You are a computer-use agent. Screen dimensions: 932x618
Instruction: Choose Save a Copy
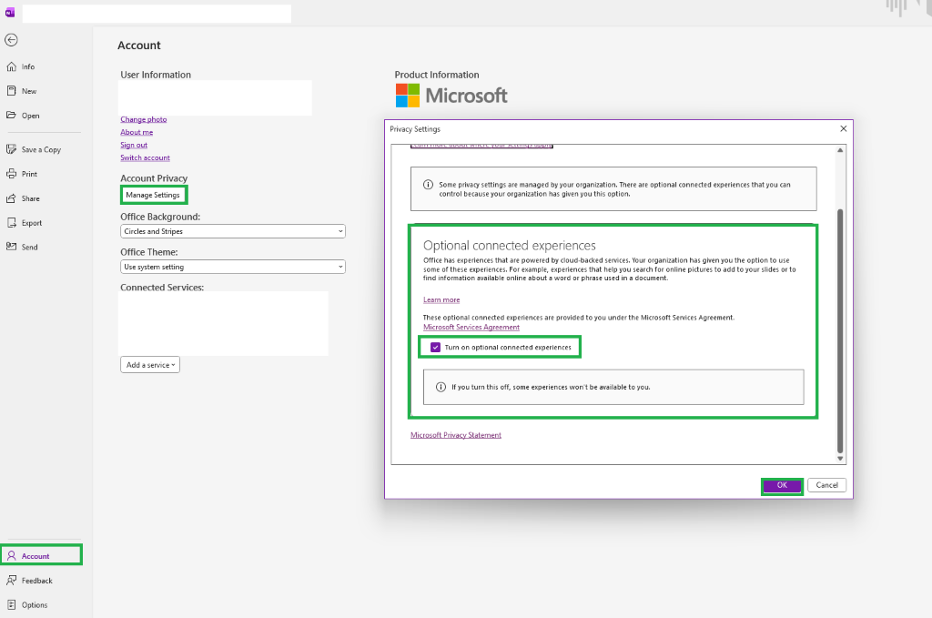[42, 150]
